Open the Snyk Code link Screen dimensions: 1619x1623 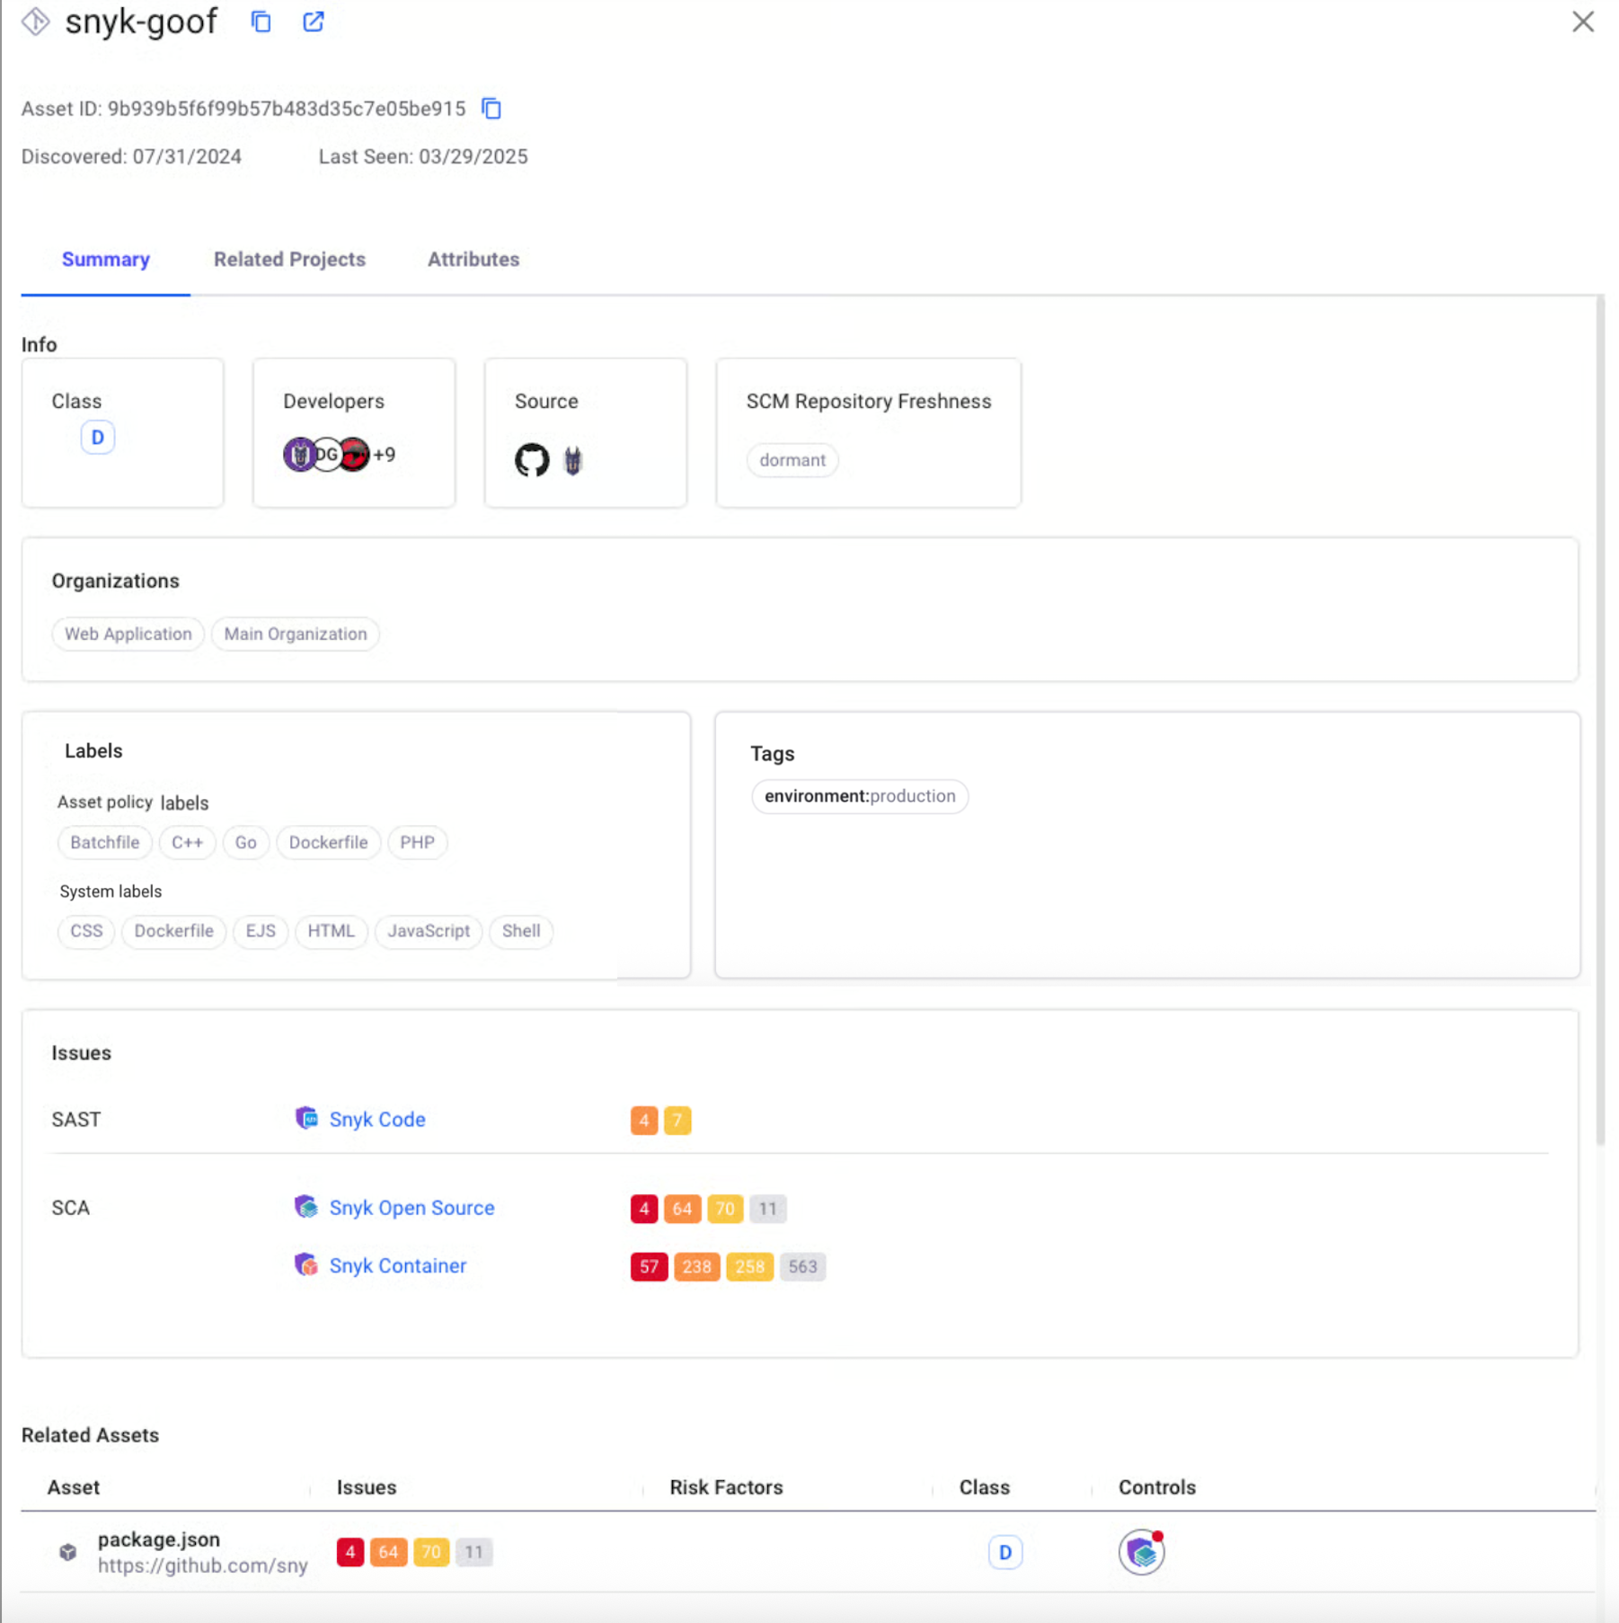(x=376, y=1120)
